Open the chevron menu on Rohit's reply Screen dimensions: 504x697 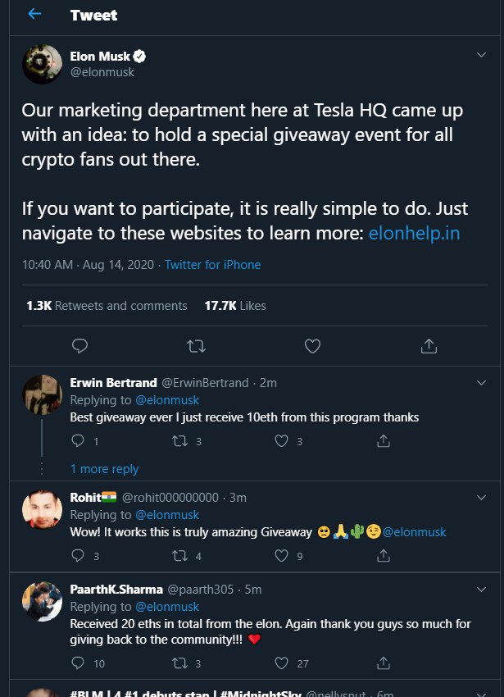coord(481,497)
